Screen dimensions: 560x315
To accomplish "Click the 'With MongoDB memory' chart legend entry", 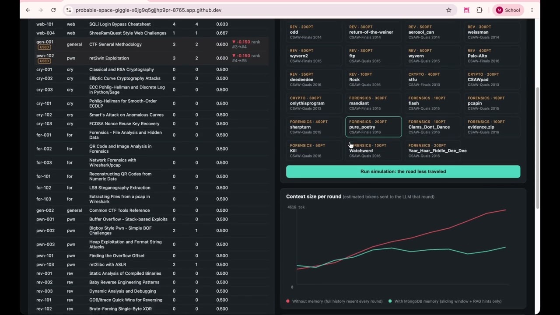I will pos(444,301).
